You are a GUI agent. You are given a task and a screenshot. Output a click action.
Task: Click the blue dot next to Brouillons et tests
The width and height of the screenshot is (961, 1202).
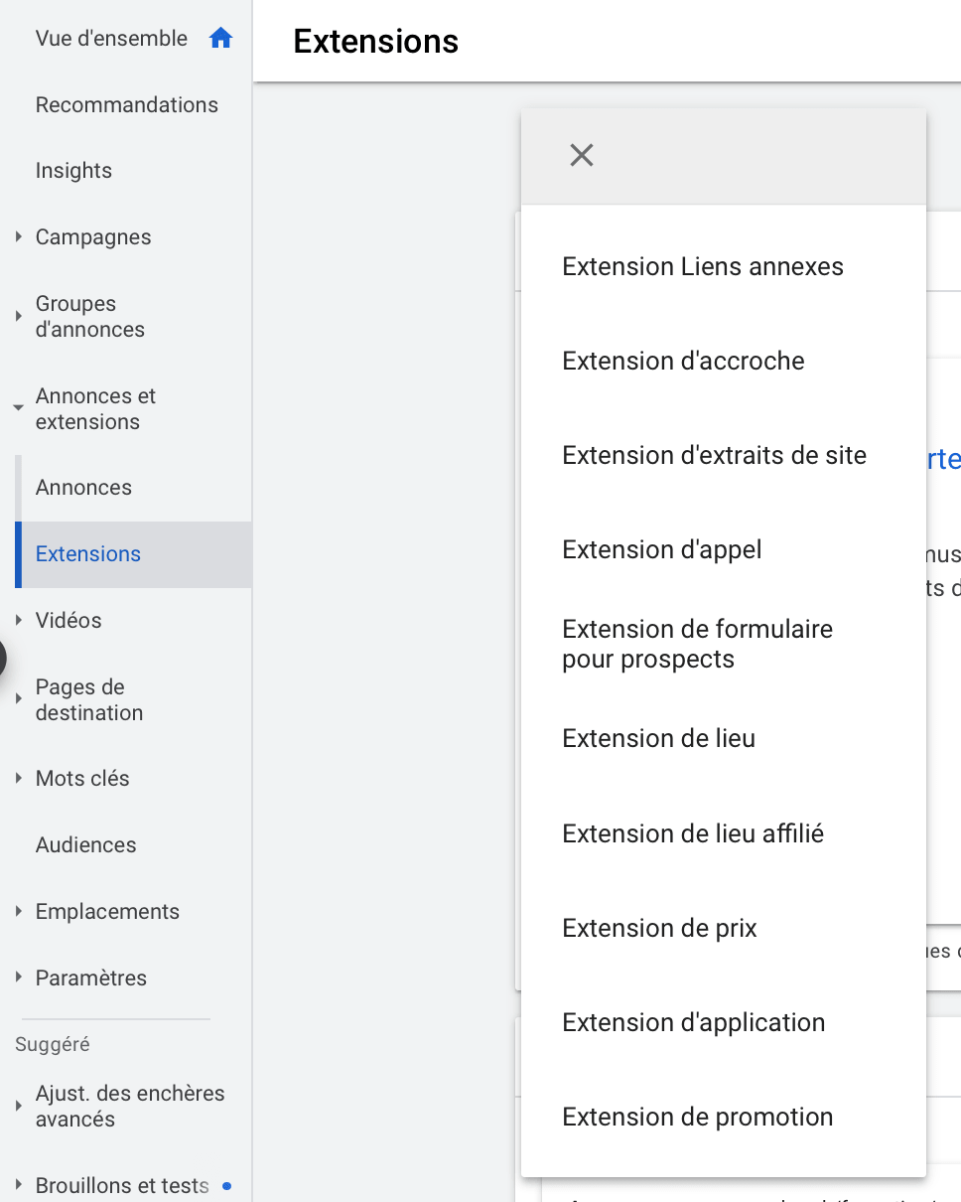click(x=227, y=1186)
